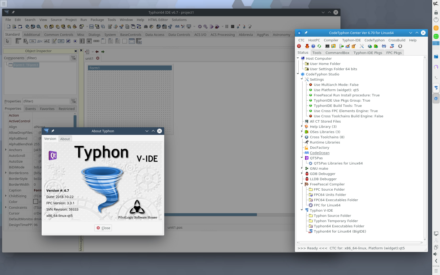Click the blue broom icon in CodeTyphon Center
The image size is (440, 275).
[348, 46]
